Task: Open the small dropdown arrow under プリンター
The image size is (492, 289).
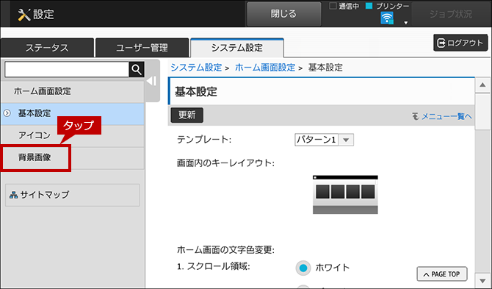Action: (x=405, y=23)
